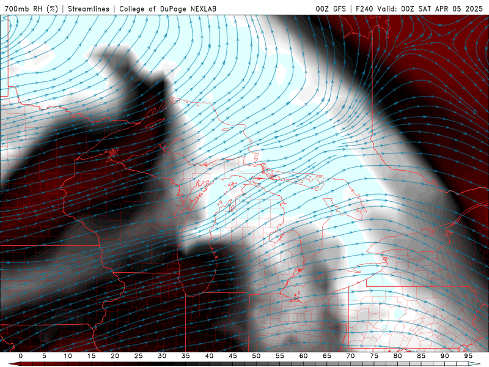Image resolution: width=489 pixels, height=367 pixels.
Task: Click the '10' value on colorbar scale
Action: click(68, 356)
